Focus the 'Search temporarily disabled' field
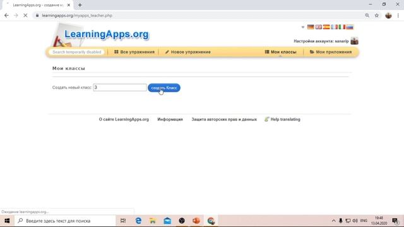Viewport: 404px width, 227px height. pos(77,52)
